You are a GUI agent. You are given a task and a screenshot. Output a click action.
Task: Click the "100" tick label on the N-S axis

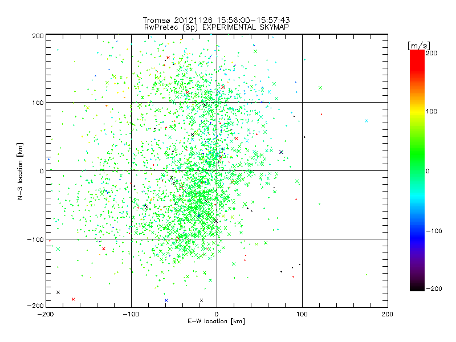(38, 103)
